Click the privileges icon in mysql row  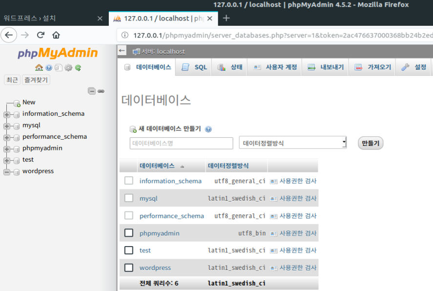[x=274, y=199]
